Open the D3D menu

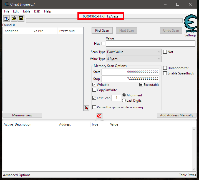[37, 11]
